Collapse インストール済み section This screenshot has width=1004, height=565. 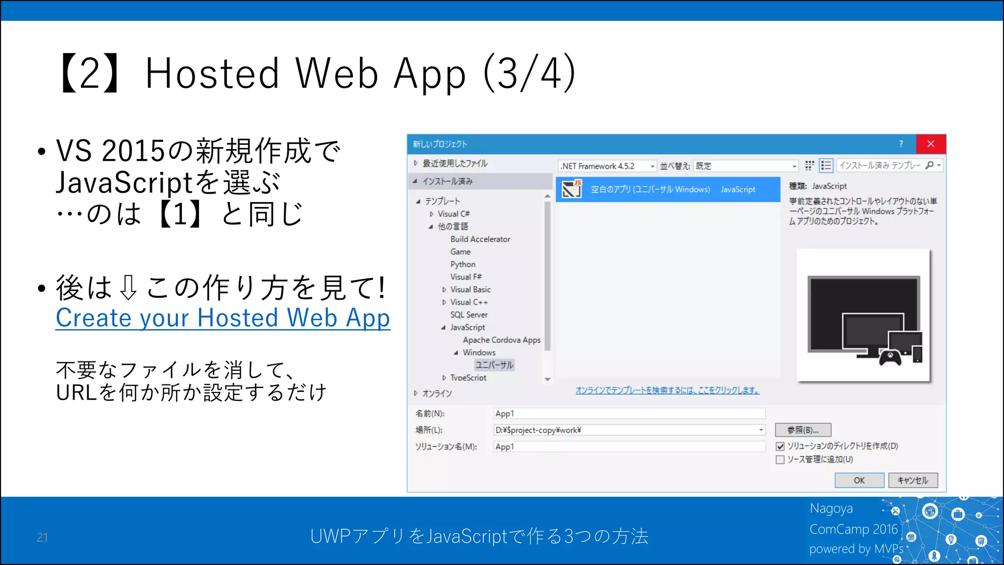(x=415, y=181)
